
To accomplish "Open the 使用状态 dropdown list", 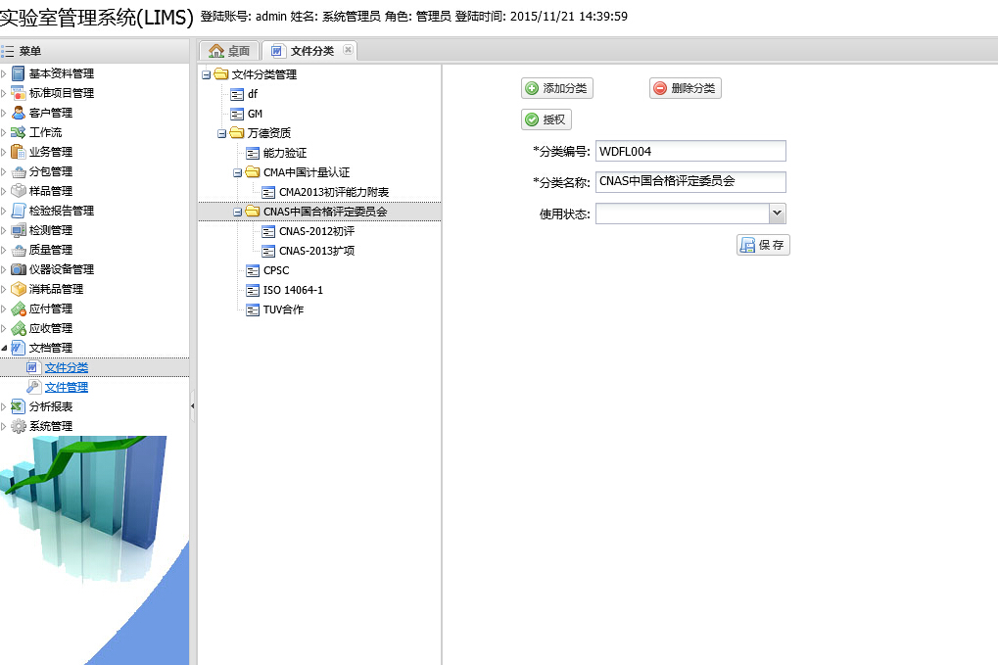I will coord(777,214).
